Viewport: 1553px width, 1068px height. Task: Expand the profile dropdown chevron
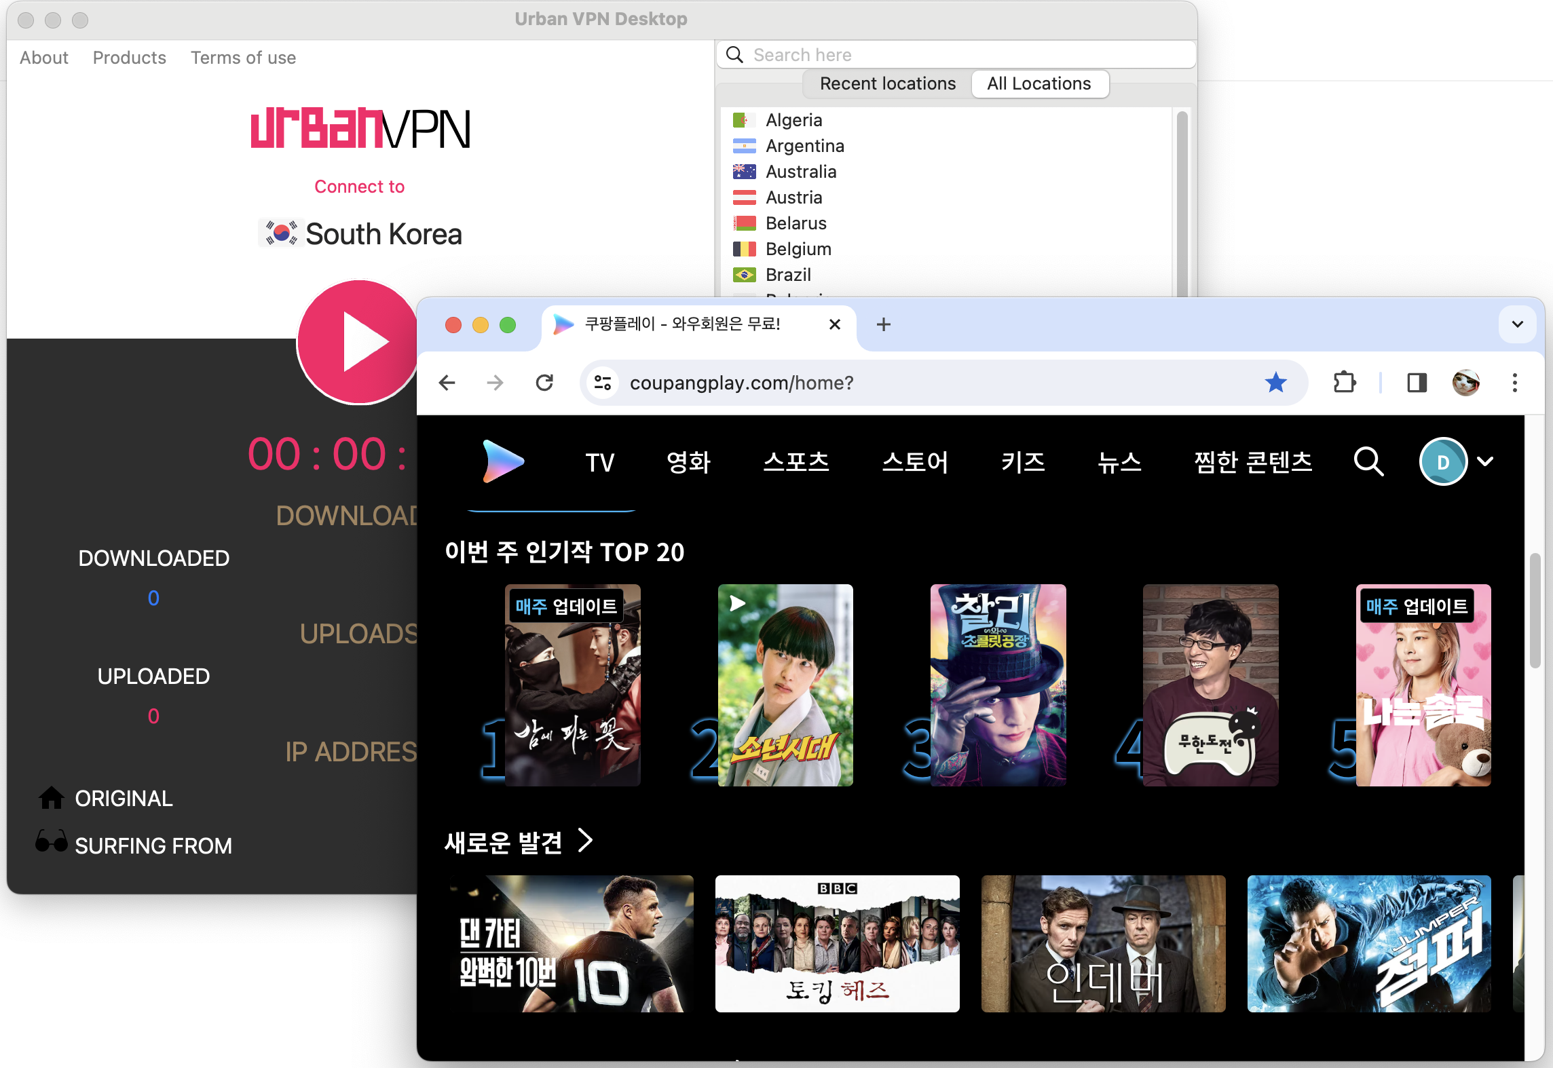point(1485,461)
